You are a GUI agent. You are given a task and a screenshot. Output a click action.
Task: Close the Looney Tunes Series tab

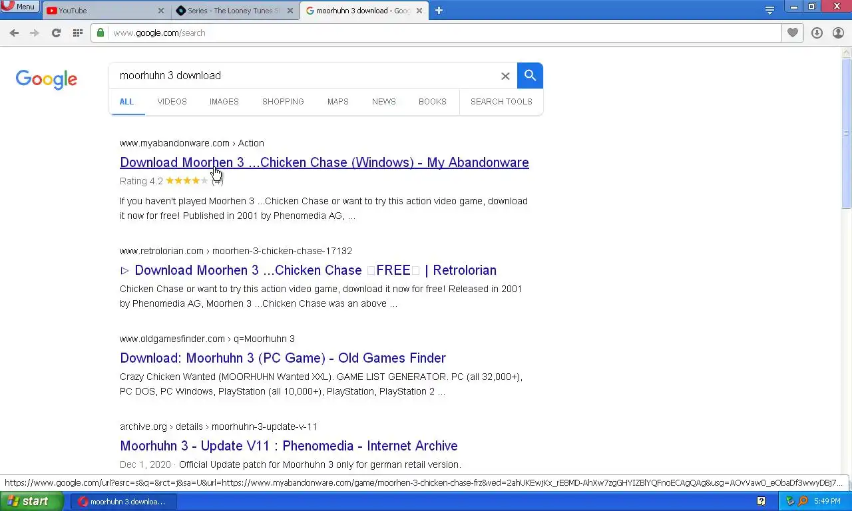click(x=290, y=11)
